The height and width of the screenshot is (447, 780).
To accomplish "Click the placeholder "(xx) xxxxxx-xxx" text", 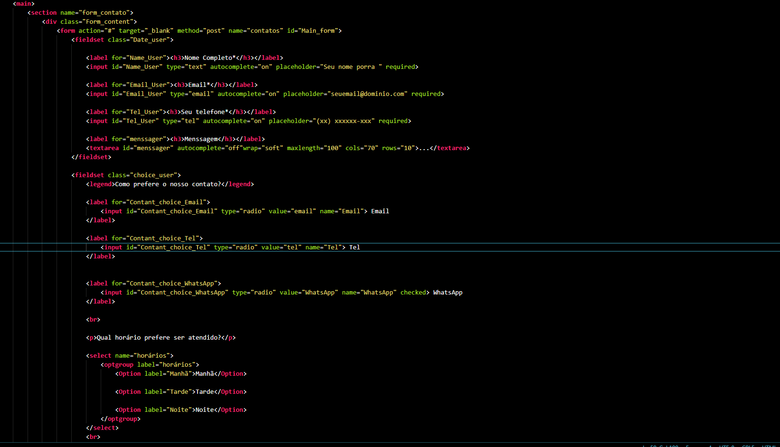I will 343,121.
